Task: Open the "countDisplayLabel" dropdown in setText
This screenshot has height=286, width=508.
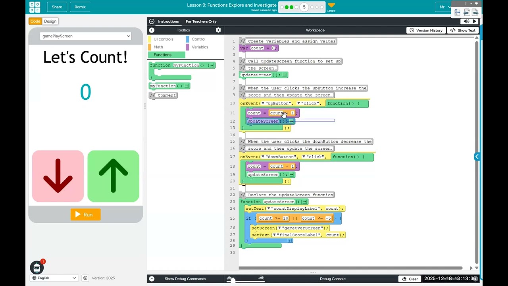Action: 268,209
